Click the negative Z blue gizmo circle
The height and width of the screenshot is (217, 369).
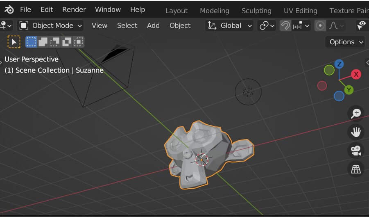[x=339, y=96]
